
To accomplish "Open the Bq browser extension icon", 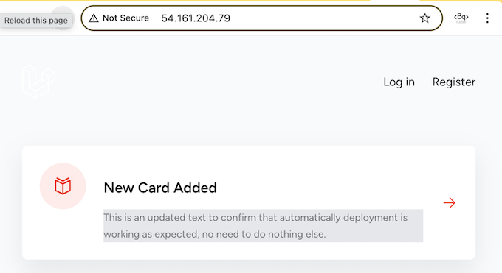I will click(461, 18).
